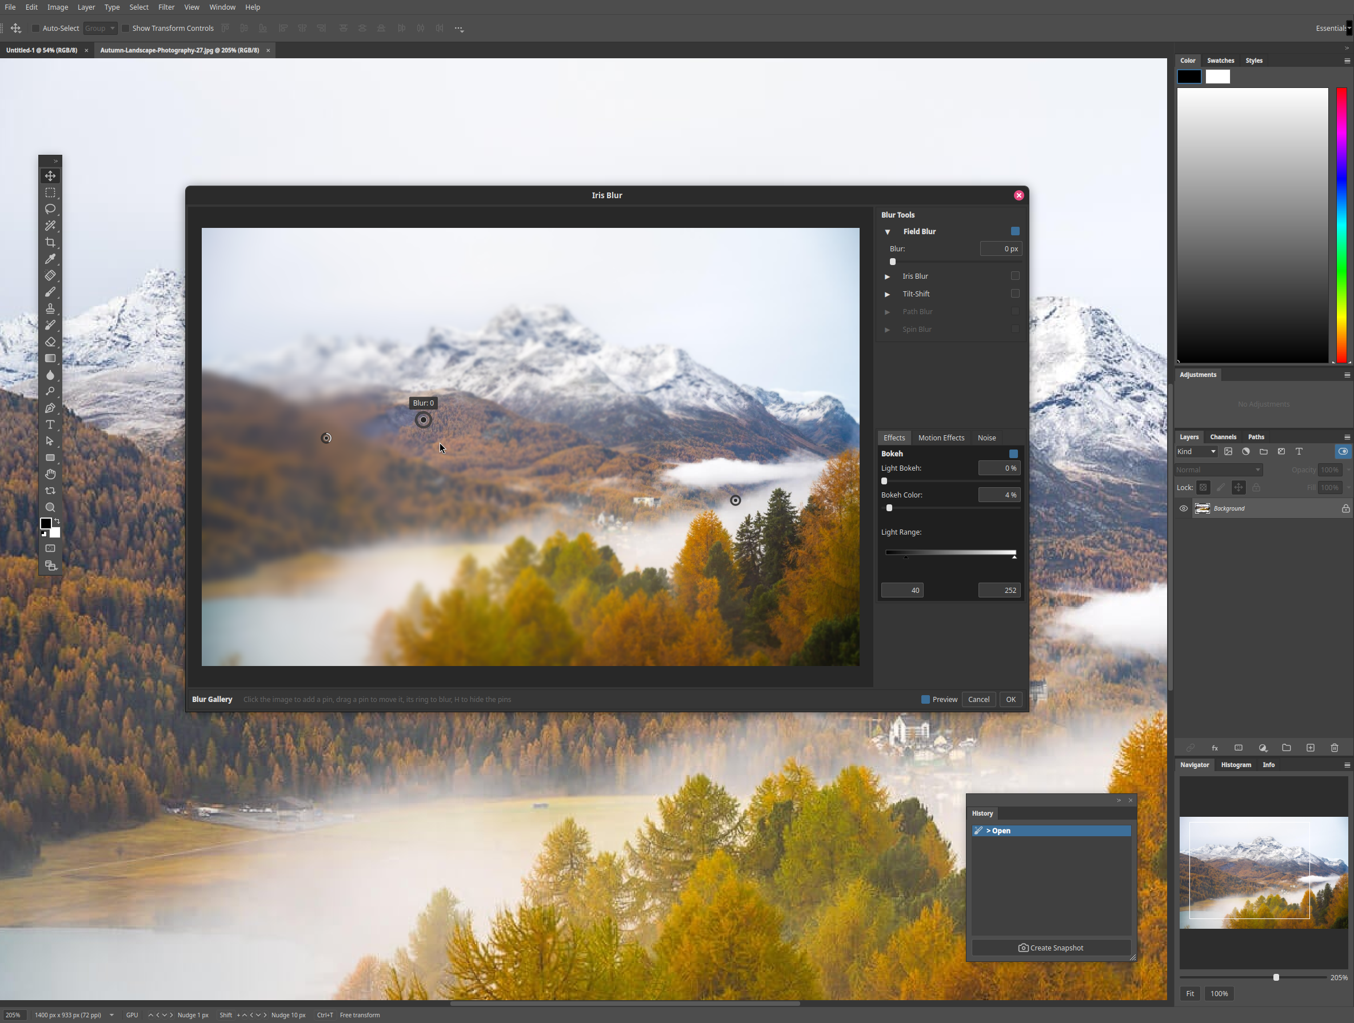Select the Rectangular Marquee tool

[x=50, y=192]
